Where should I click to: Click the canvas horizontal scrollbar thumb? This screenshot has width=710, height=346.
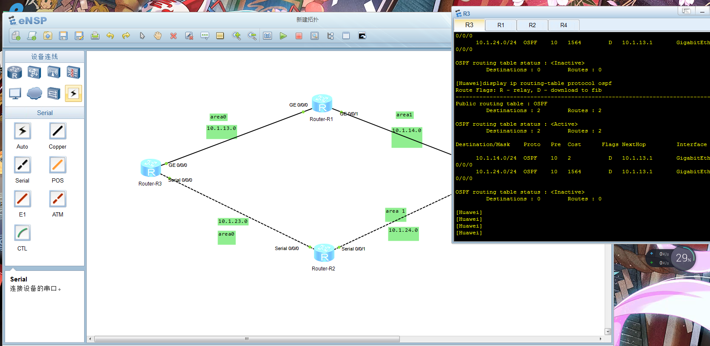coord(247,339)
